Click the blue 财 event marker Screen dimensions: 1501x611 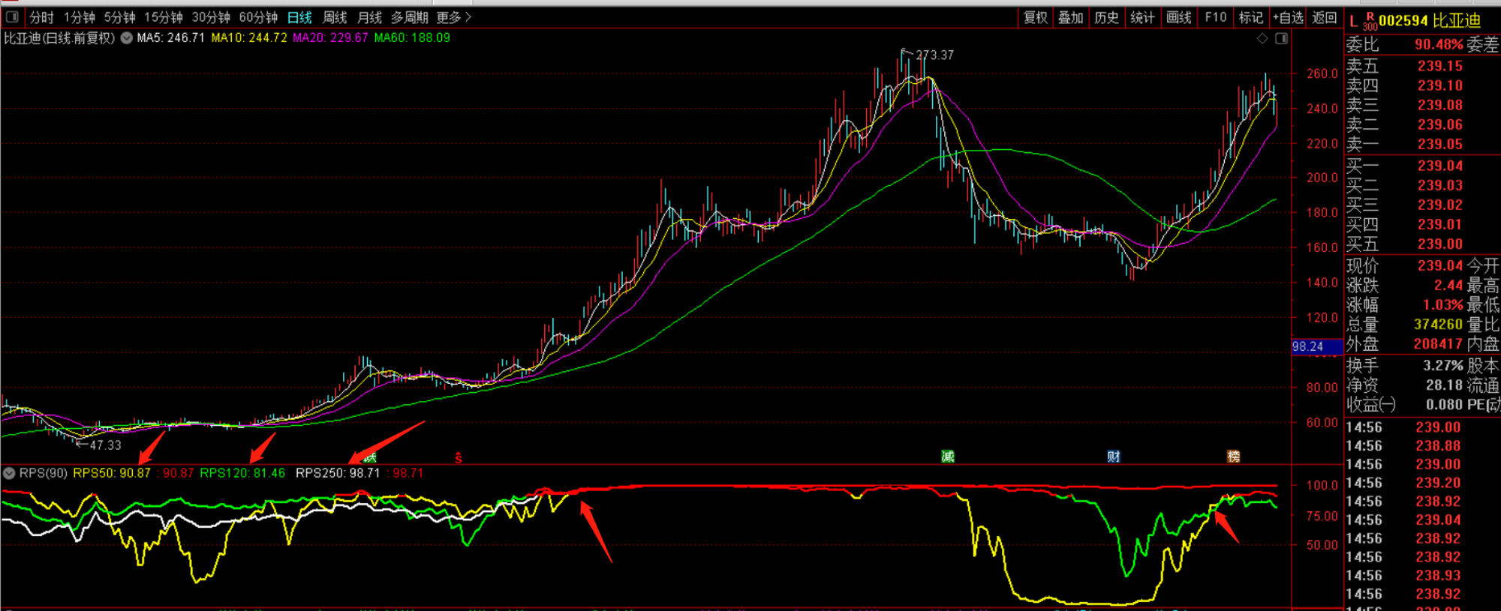1114,456
